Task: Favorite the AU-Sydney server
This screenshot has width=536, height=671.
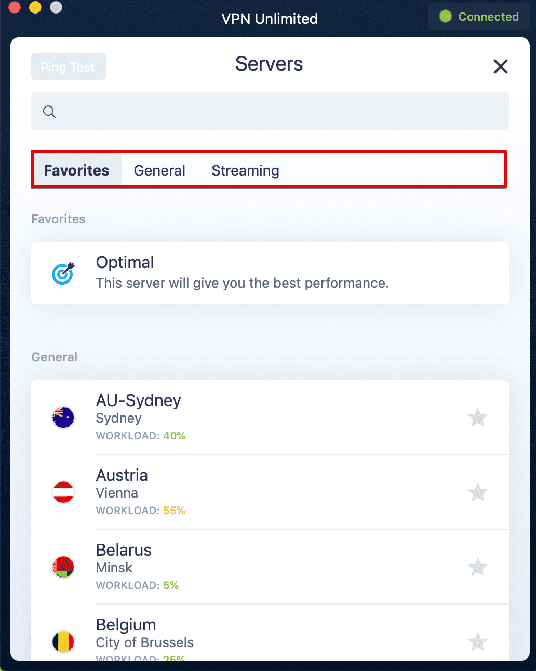Action: coord(477,418)
